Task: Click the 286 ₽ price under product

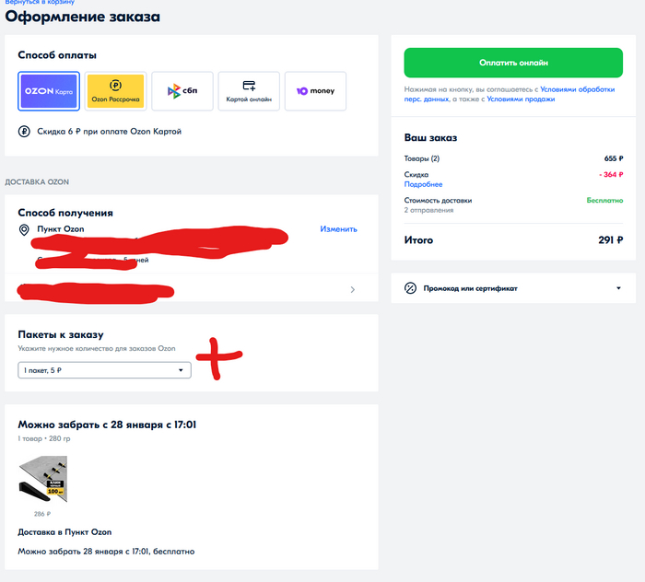Action: [42, 514]
